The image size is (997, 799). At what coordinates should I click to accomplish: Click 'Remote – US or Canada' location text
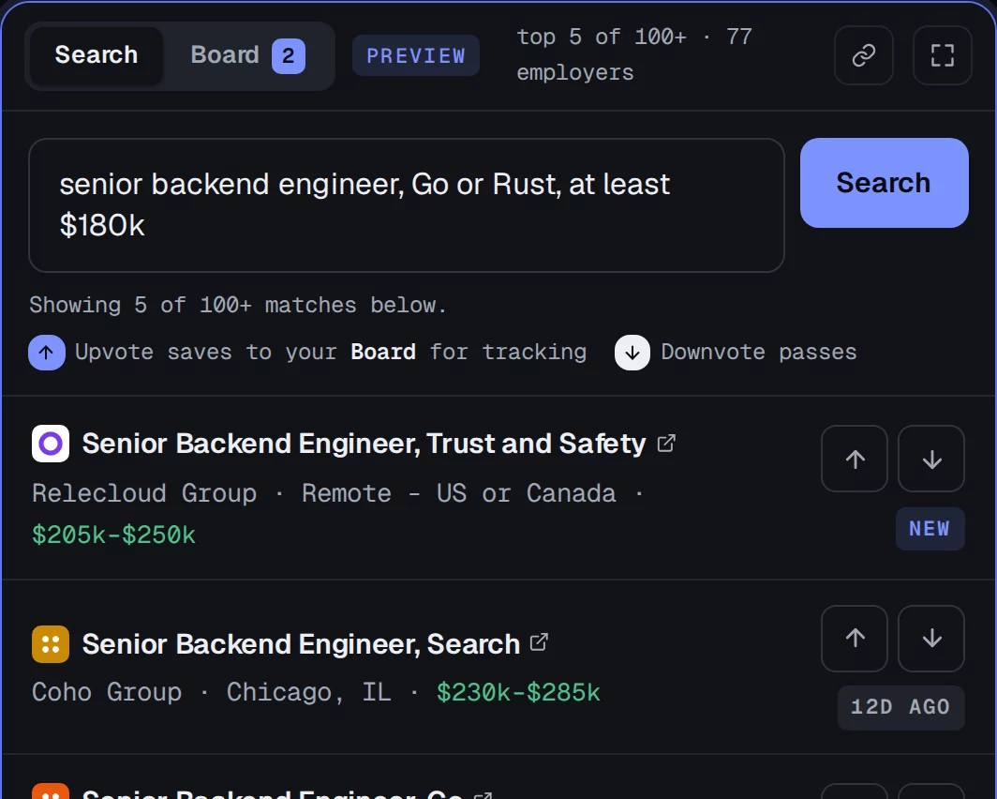tap(458, 493)
